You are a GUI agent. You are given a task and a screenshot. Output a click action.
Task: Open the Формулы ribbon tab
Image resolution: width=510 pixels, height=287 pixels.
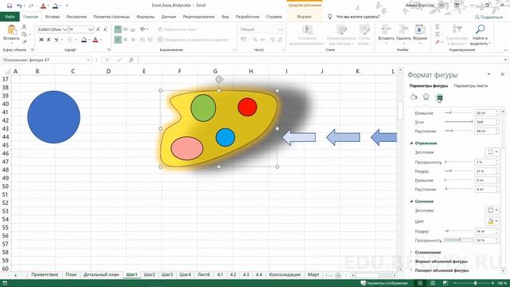tap(145, 17)
